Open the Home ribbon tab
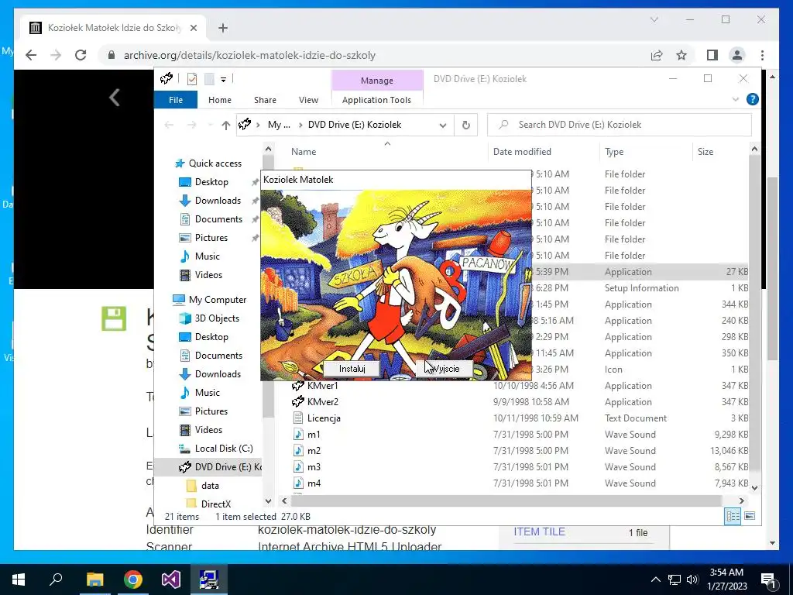The height and width of the screenshot is (595, 793). [219, 100]
